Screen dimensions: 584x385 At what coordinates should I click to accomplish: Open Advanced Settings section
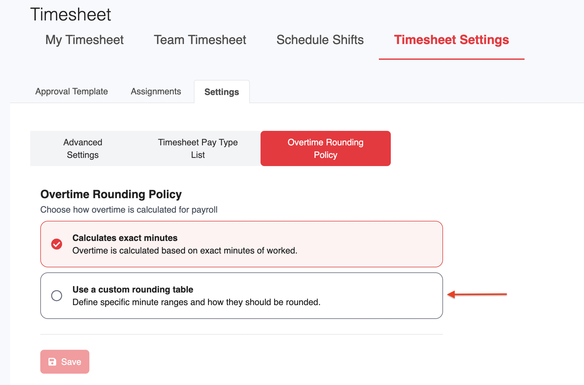[x=83, y=148]
